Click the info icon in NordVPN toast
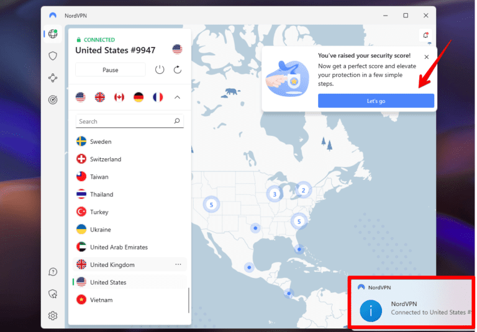 tap(371, 311)
